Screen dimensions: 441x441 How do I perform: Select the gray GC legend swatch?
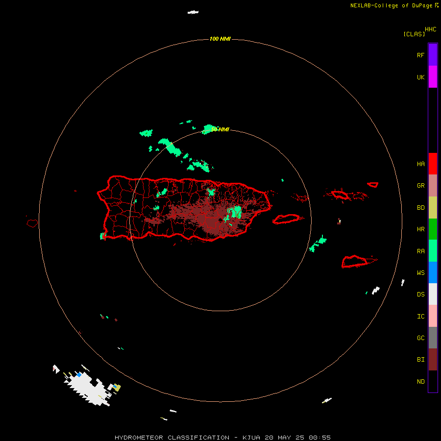tap(433, 338)
